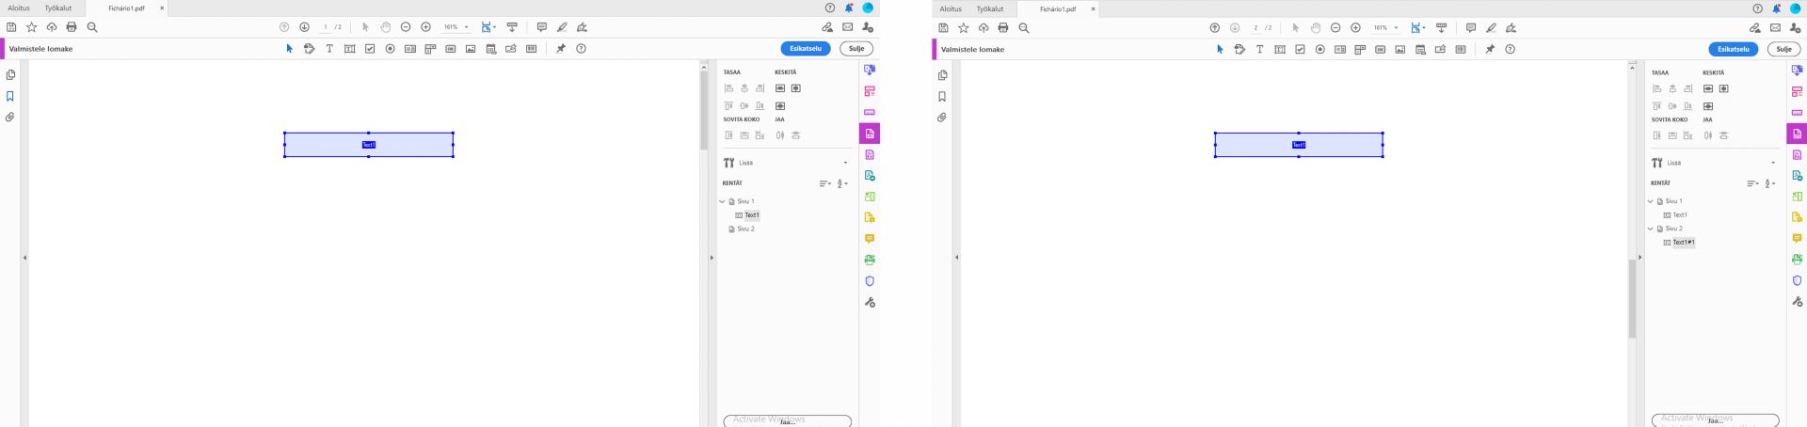Select Text1#1 field in right window tree

click(1684, 243)
